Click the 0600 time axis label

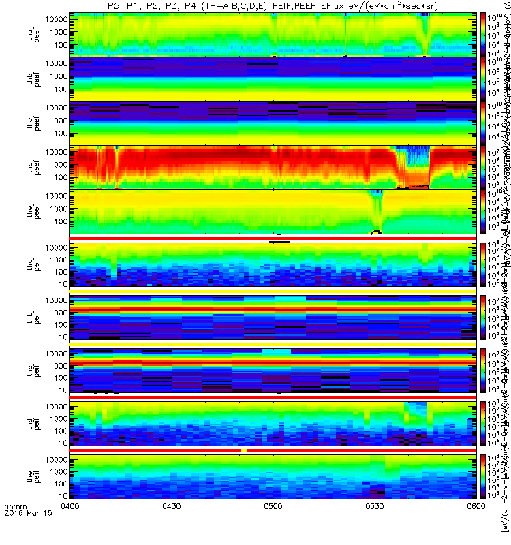point(476,506)
